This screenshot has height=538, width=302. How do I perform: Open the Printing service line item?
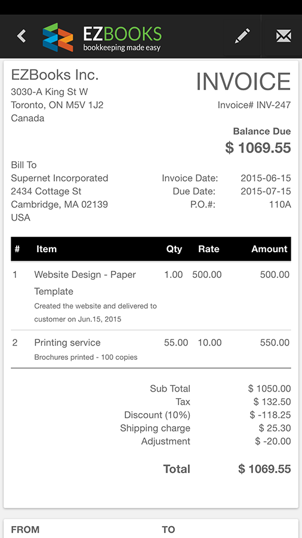pos(151,349)
